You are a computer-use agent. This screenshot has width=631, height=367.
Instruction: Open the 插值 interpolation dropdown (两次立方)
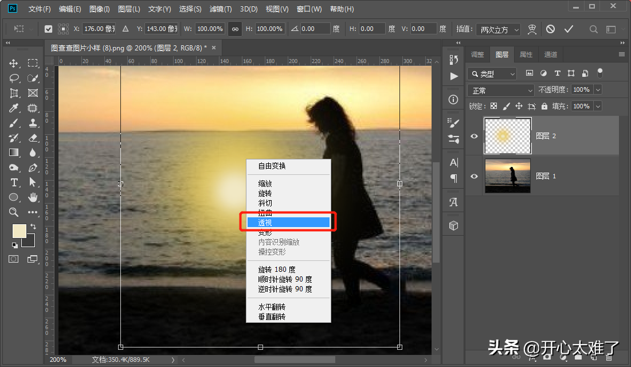498,29
